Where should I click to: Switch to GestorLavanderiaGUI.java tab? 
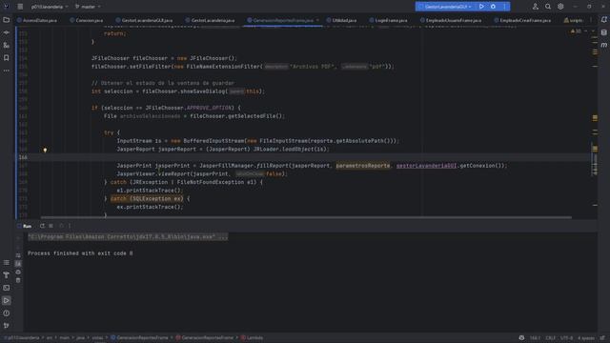tap(144, 20)
